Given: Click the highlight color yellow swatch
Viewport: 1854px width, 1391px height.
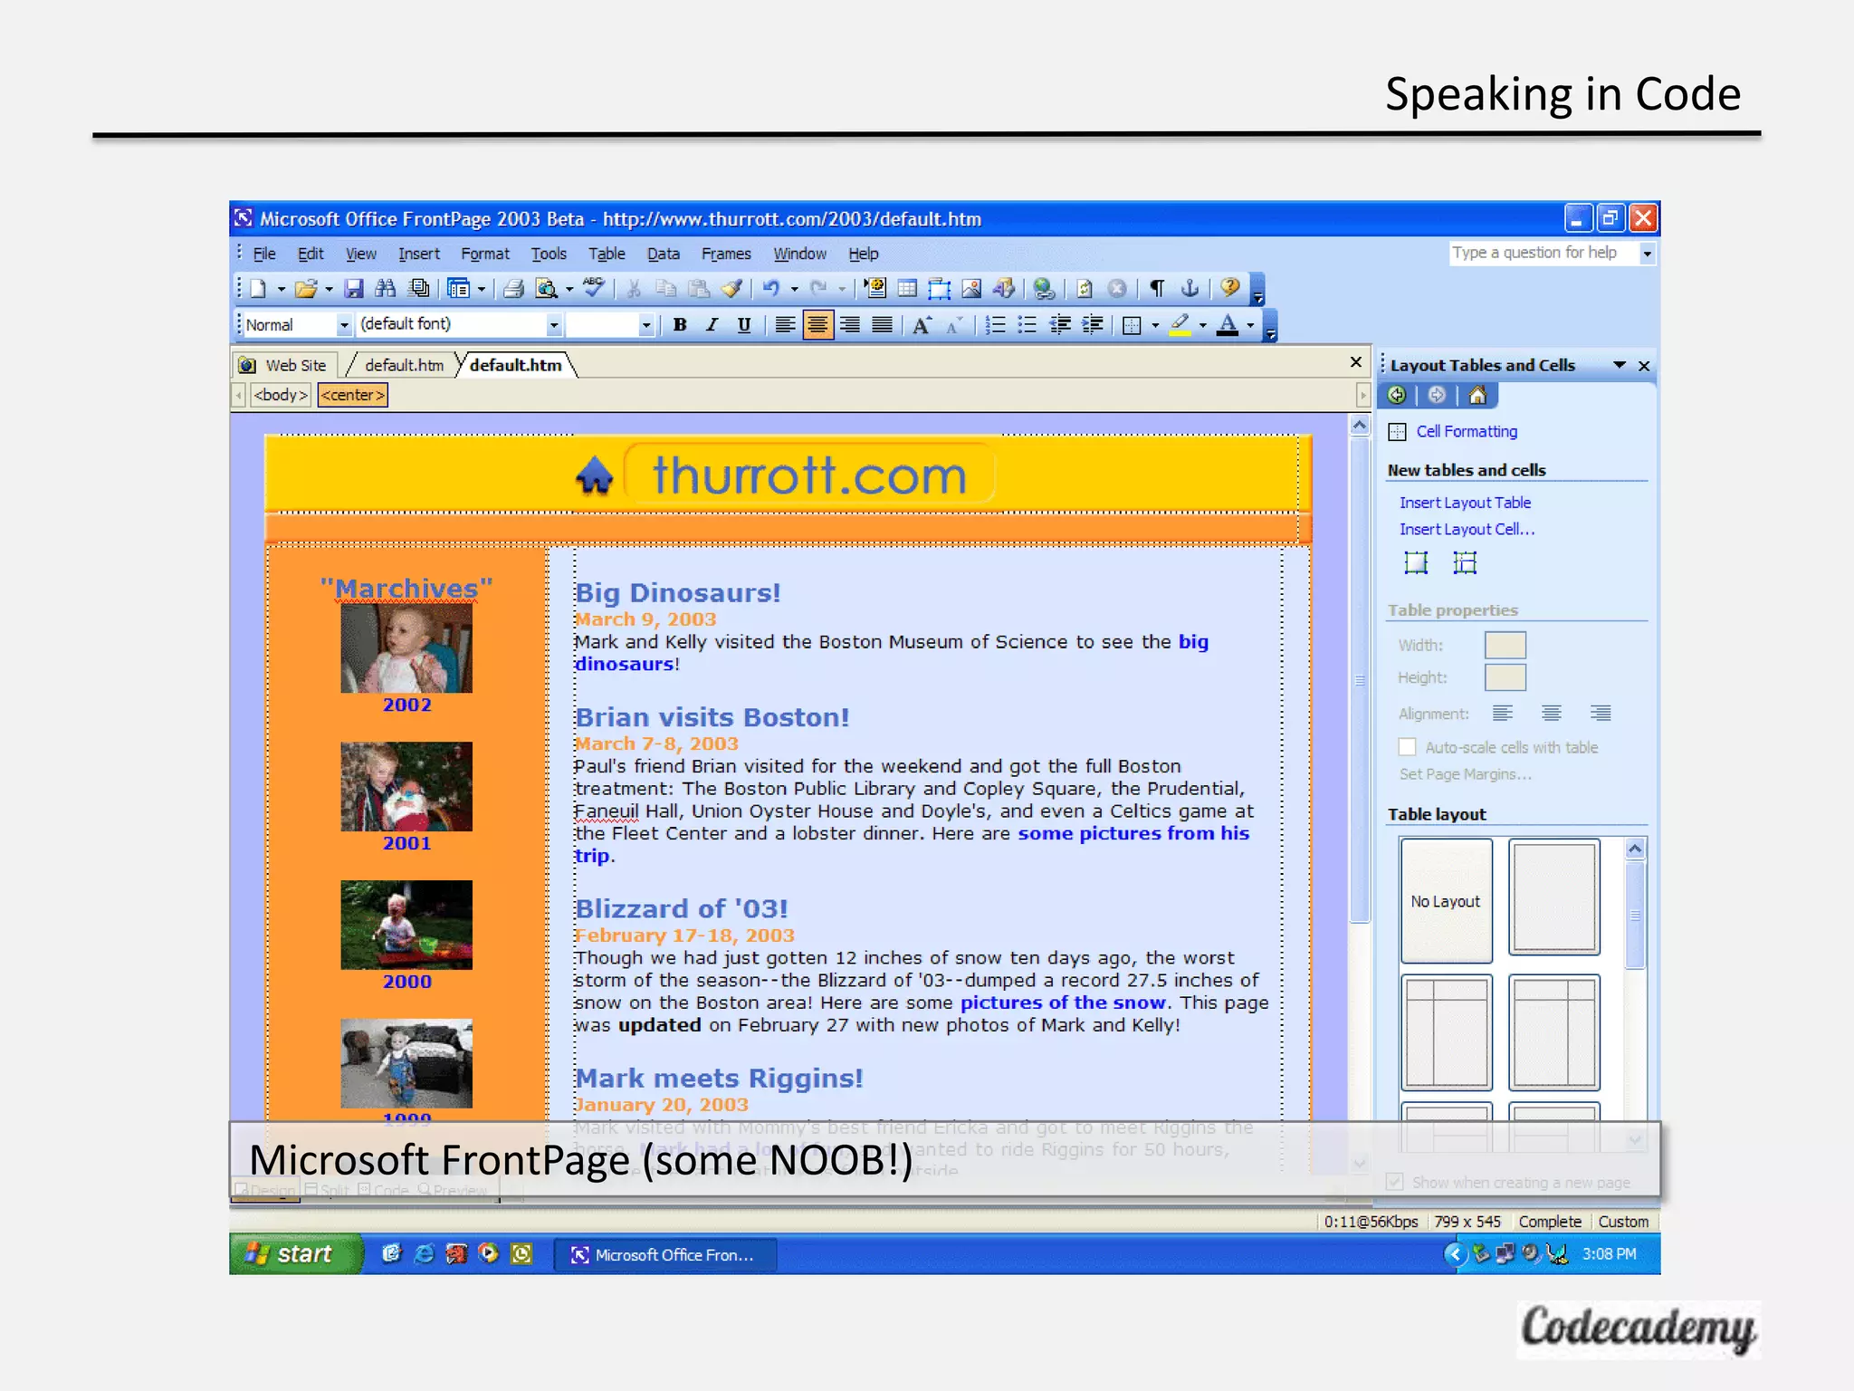Looking at the screenshot, I should click(1180, 325).
